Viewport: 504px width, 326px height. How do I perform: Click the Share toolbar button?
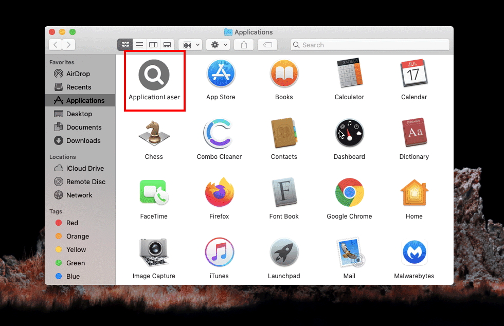point(244,45)
